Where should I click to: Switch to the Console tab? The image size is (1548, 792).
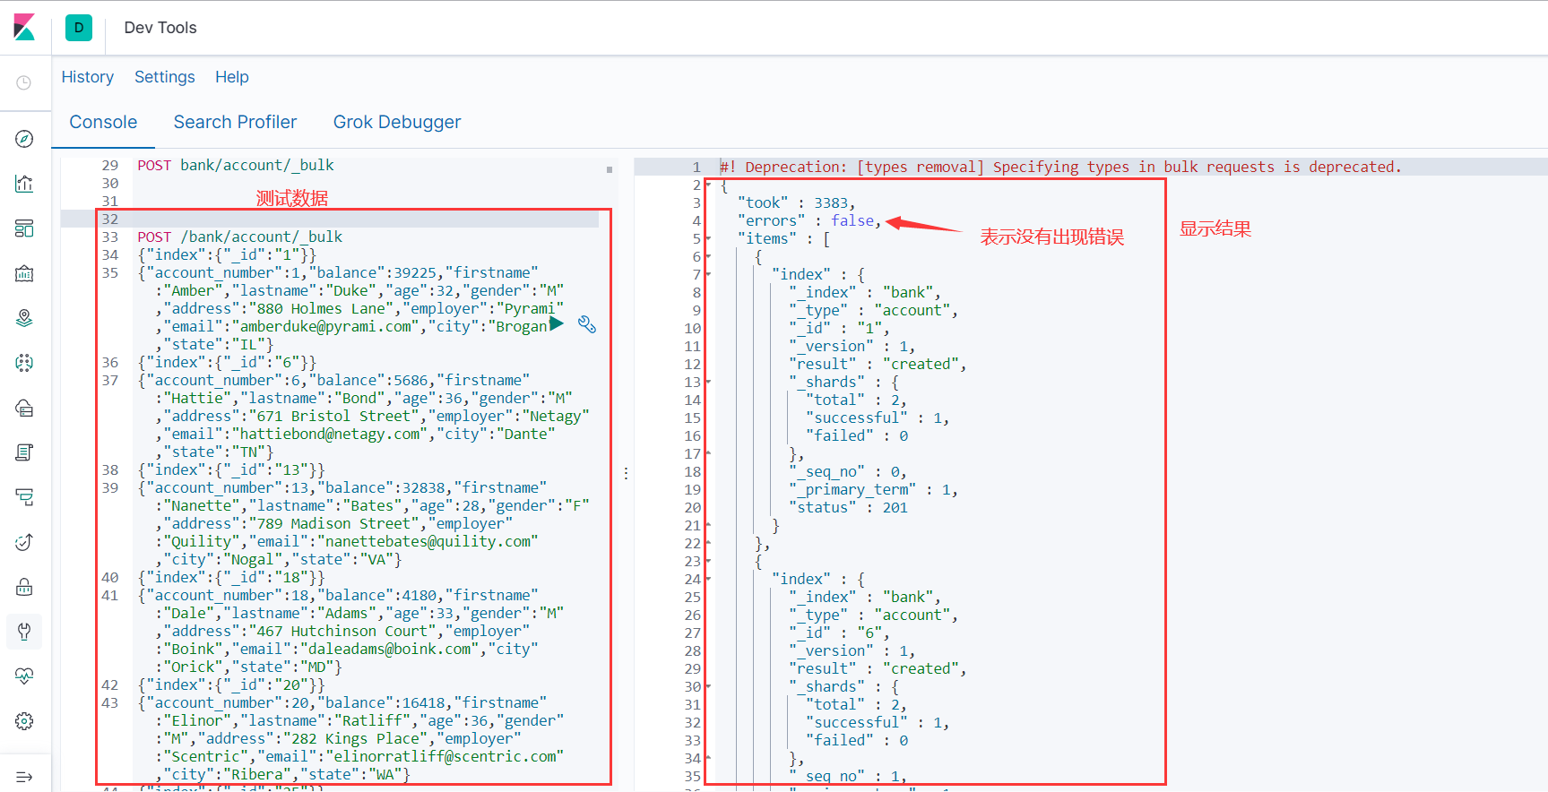tap(103, 122)
